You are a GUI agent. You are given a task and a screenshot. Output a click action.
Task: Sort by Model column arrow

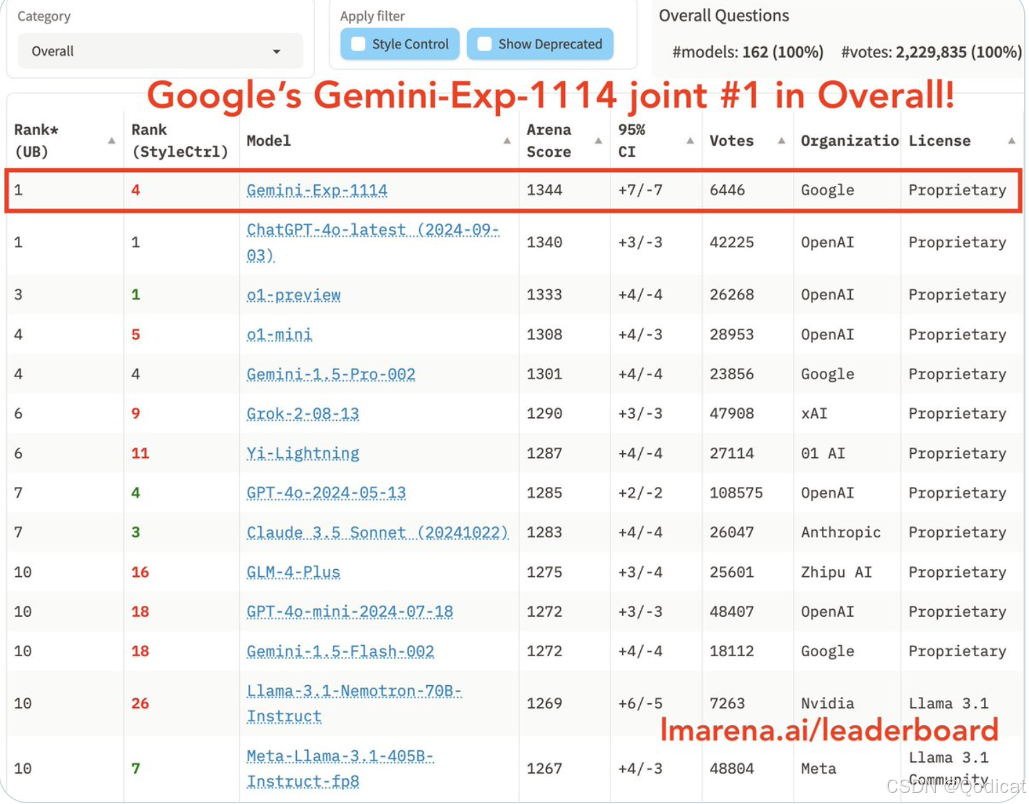[507, 141]
